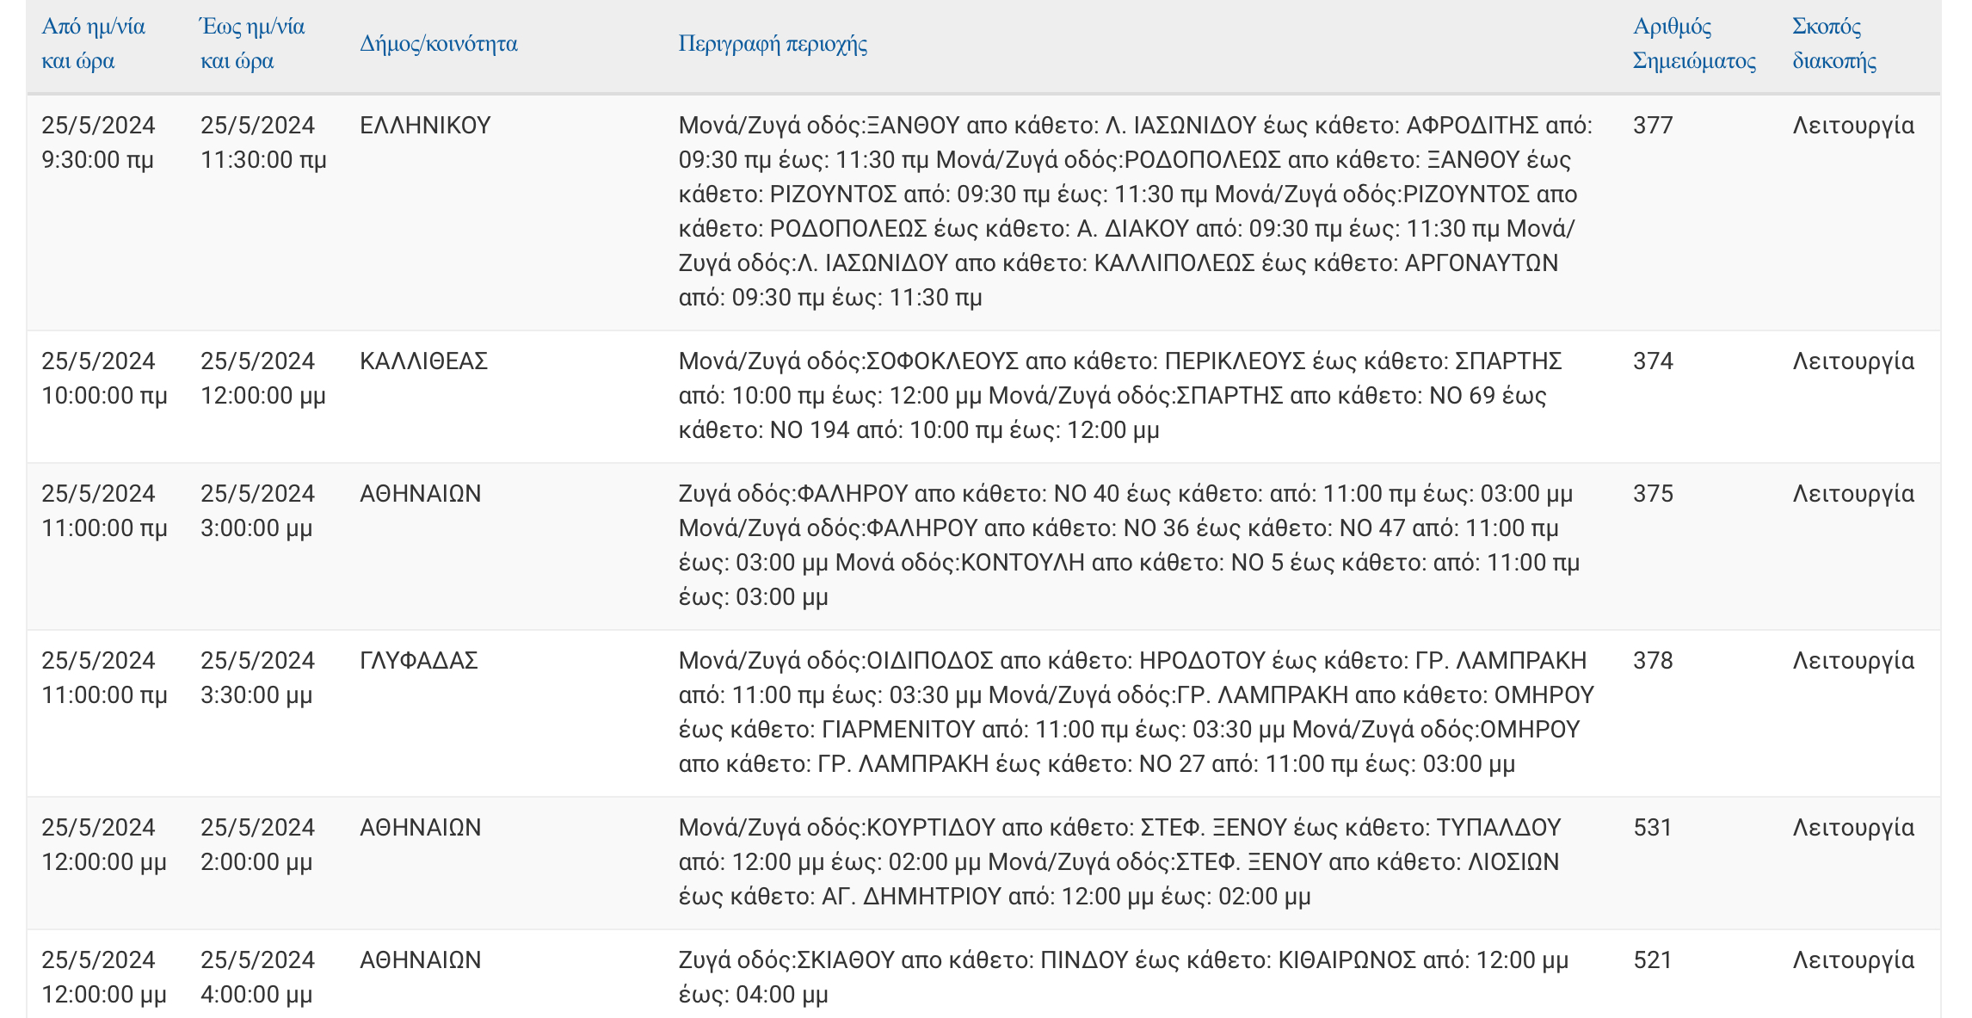The width and height of the screenshot is (1972, 1018).
Task: Click notice number 375
Action: pos(1653,494)
